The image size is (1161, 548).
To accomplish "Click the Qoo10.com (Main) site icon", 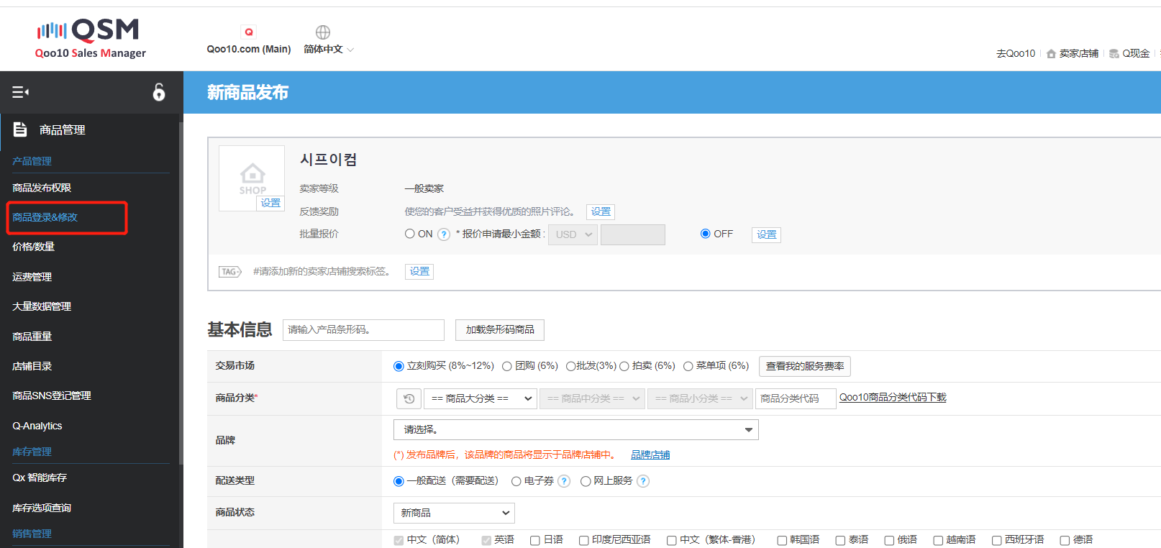I will coord(249,32).
